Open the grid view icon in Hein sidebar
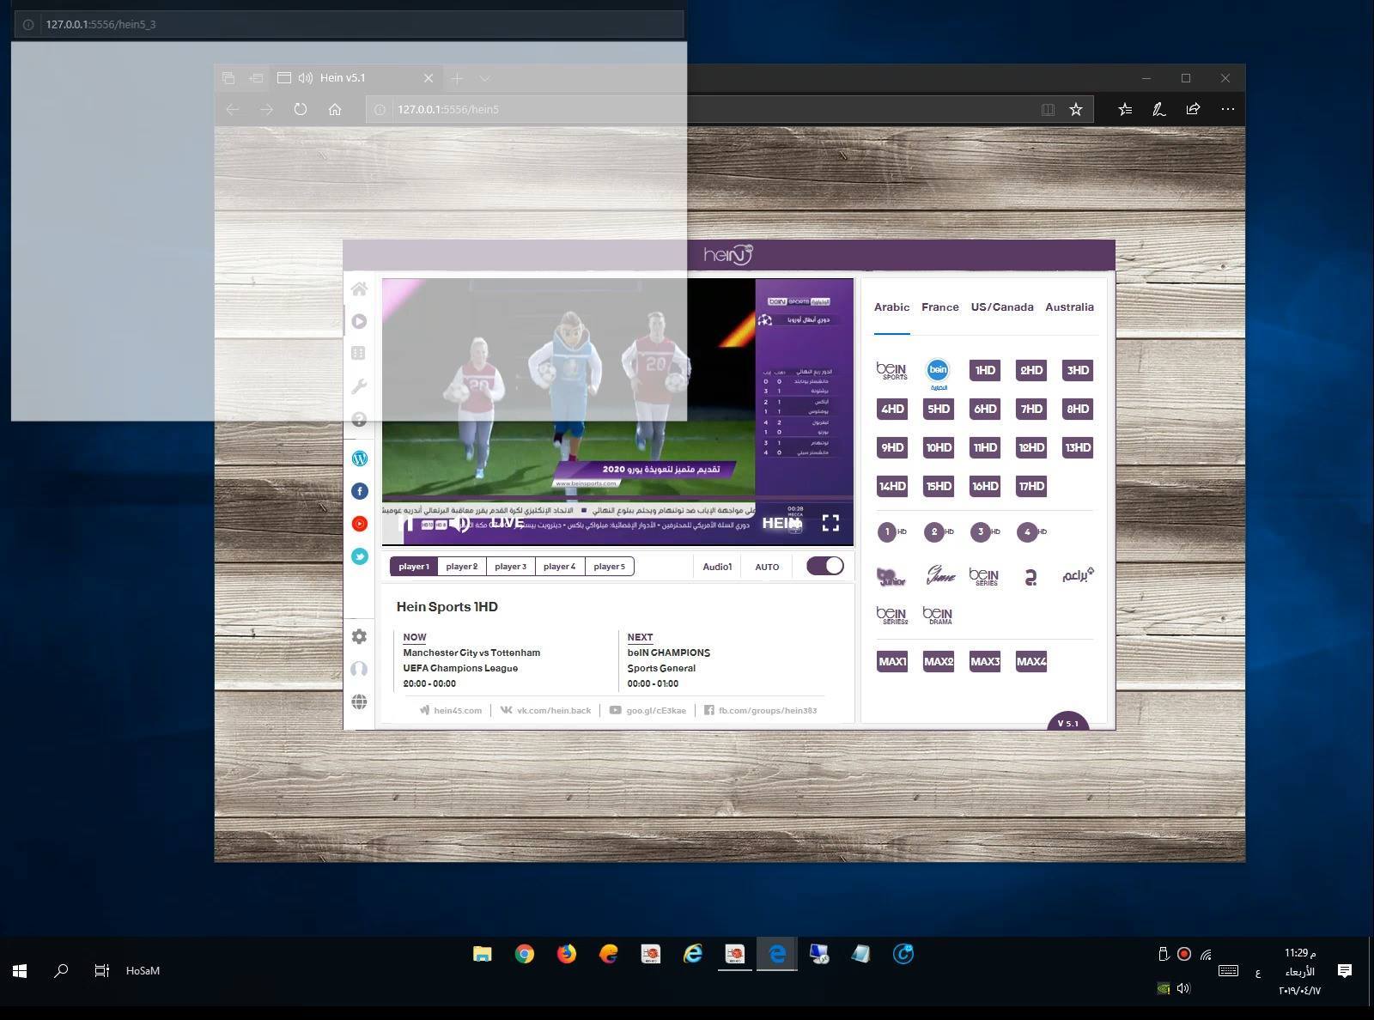The width and height of the screenshot is (1374, 1020). (359, 353)
